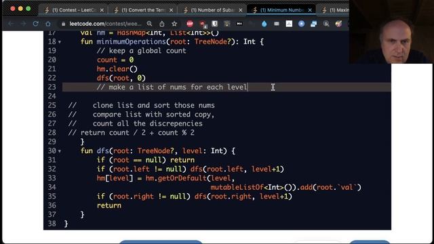
Task: Click the 'TreeNode?' type in minimumOperations signature
Action: tap(212, 41)
